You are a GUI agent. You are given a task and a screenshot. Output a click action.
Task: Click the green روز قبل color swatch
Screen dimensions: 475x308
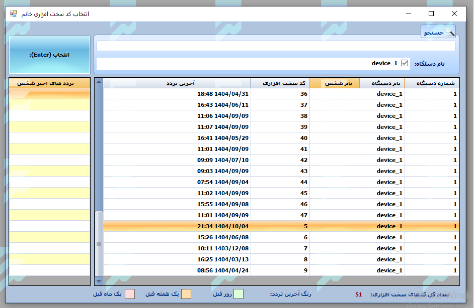coord(239,294)
